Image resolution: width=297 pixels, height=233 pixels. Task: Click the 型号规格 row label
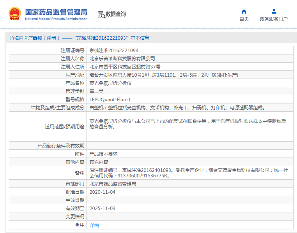[x=75, y=100]
